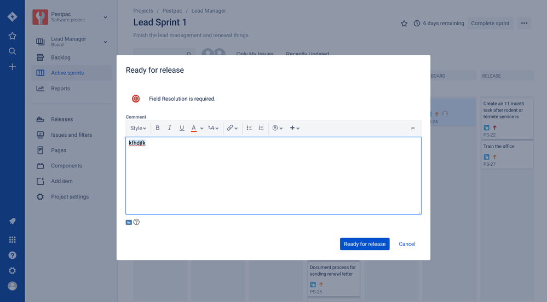The height and width of the screenshot is (302, 547).
Task: Open Project settings
Action: (x=72, y=197)
